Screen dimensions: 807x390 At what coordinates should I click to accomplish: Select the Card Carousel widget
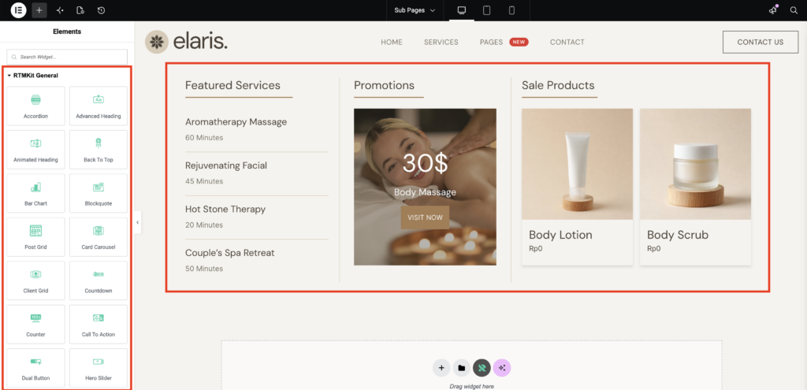click(99, 236)
